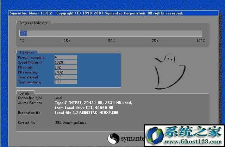The image size is (225, 147).
Task: Select the MB remaining value field
Action: pos(65,72)
